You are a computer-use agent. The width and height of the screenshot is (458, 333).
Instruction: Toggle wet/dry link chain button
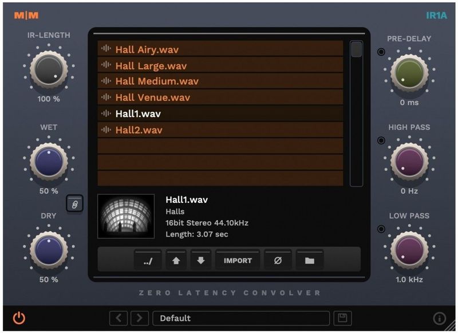coord(75,204)
